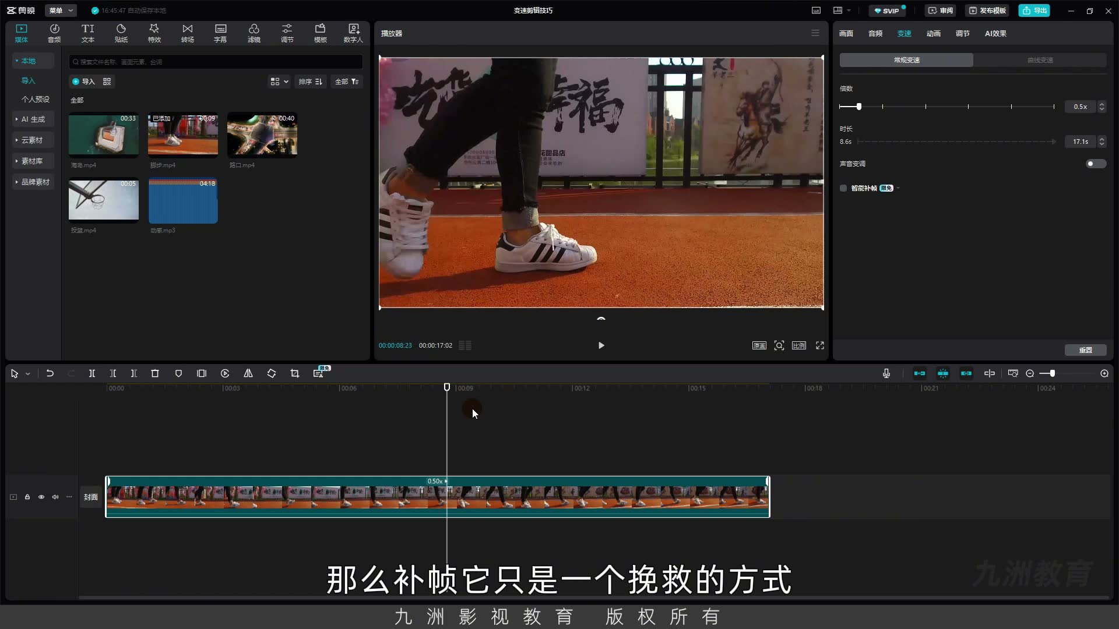This screenshot has width=1119, height=629.
Task: Open the 特效 effects panel
Action: (x=154, y=33)
